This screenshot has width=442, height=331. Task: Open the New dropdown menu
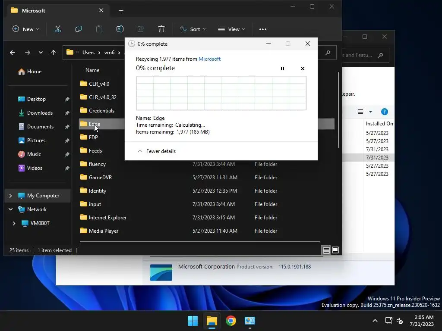tap(25, 29)
